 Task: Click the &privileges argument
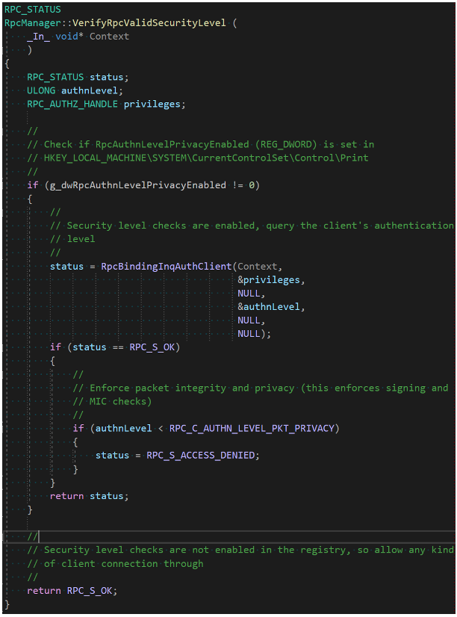click(x=269, y=280)
